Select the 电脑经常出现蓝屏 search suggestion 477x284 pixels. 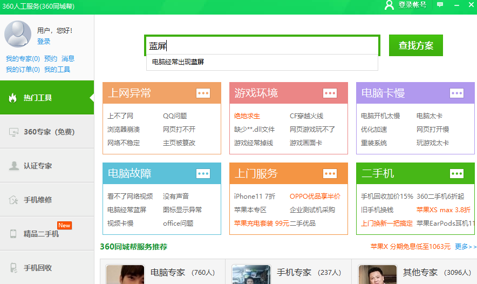tap(178, 62)
